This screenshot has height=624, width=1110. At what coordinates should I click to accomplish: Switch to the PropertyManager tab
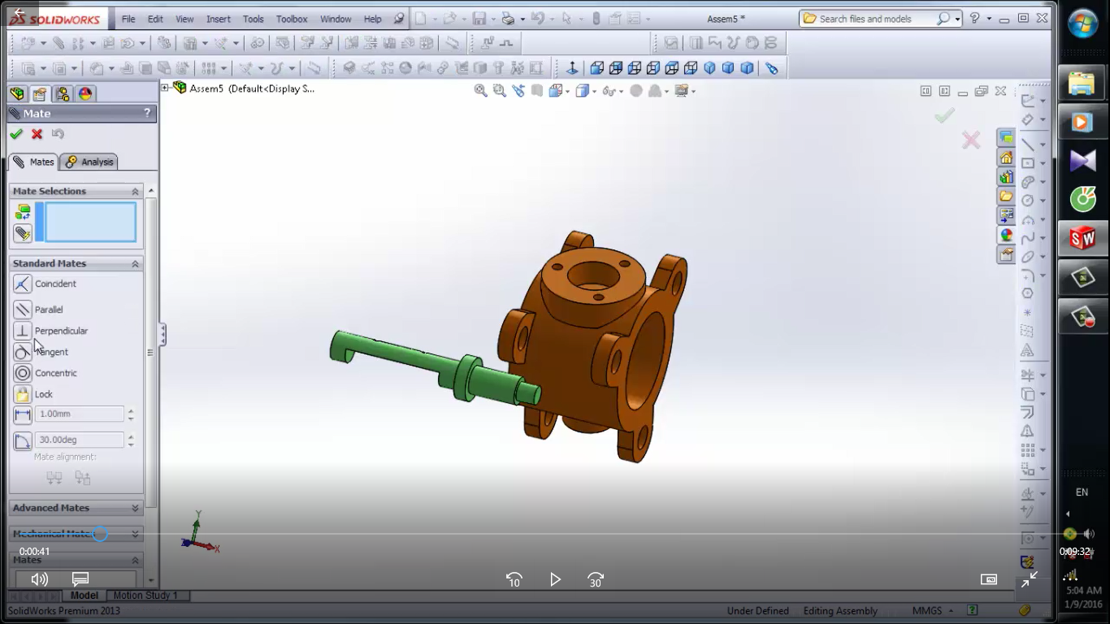click(x=40, y=94)
